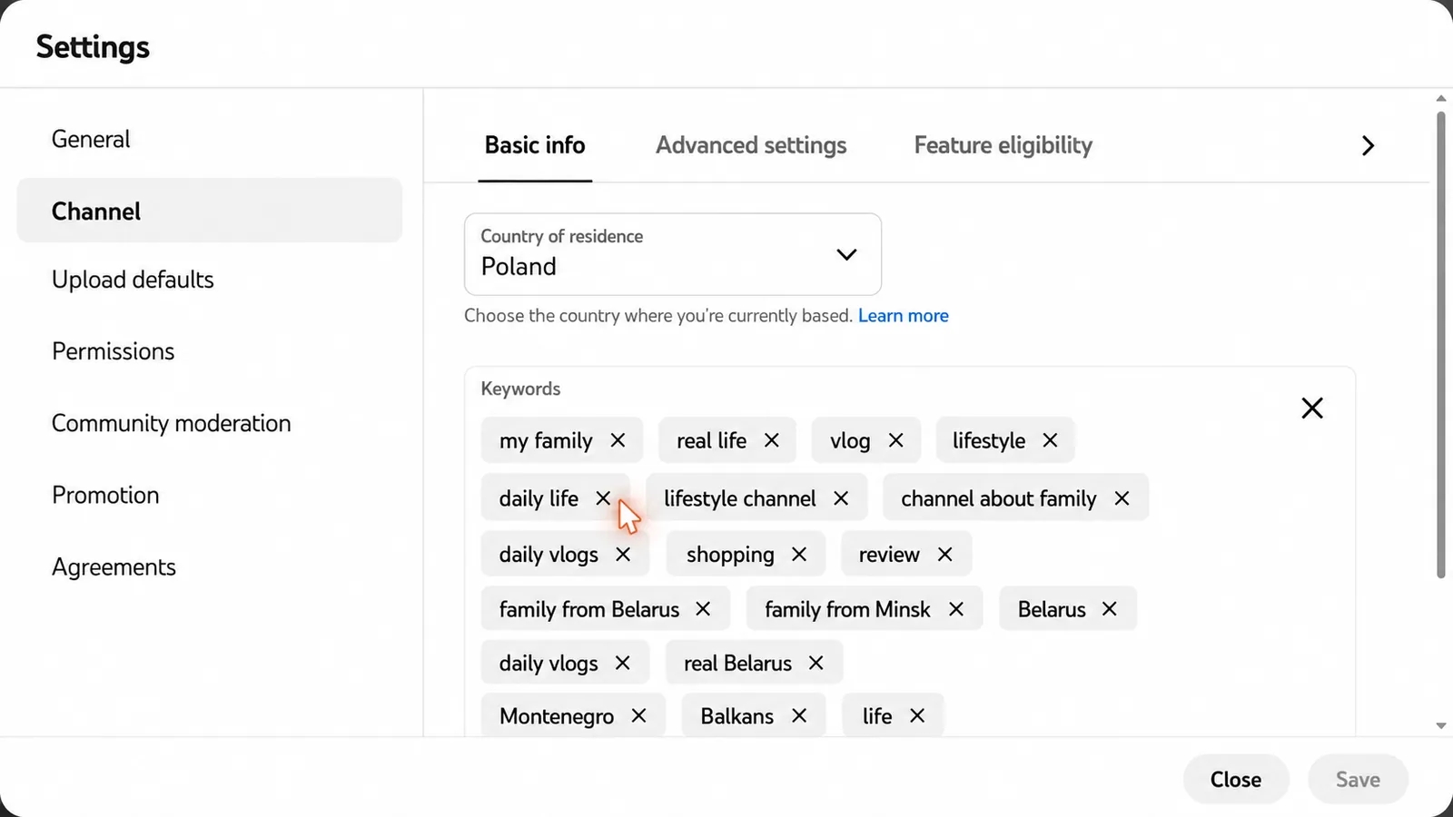Open Community moderation section

point(210,423)
